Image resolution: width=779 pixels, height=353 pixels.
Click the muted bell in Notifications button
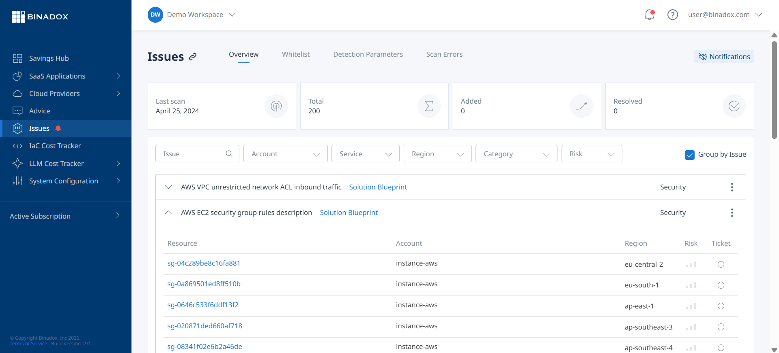point(702,57)
